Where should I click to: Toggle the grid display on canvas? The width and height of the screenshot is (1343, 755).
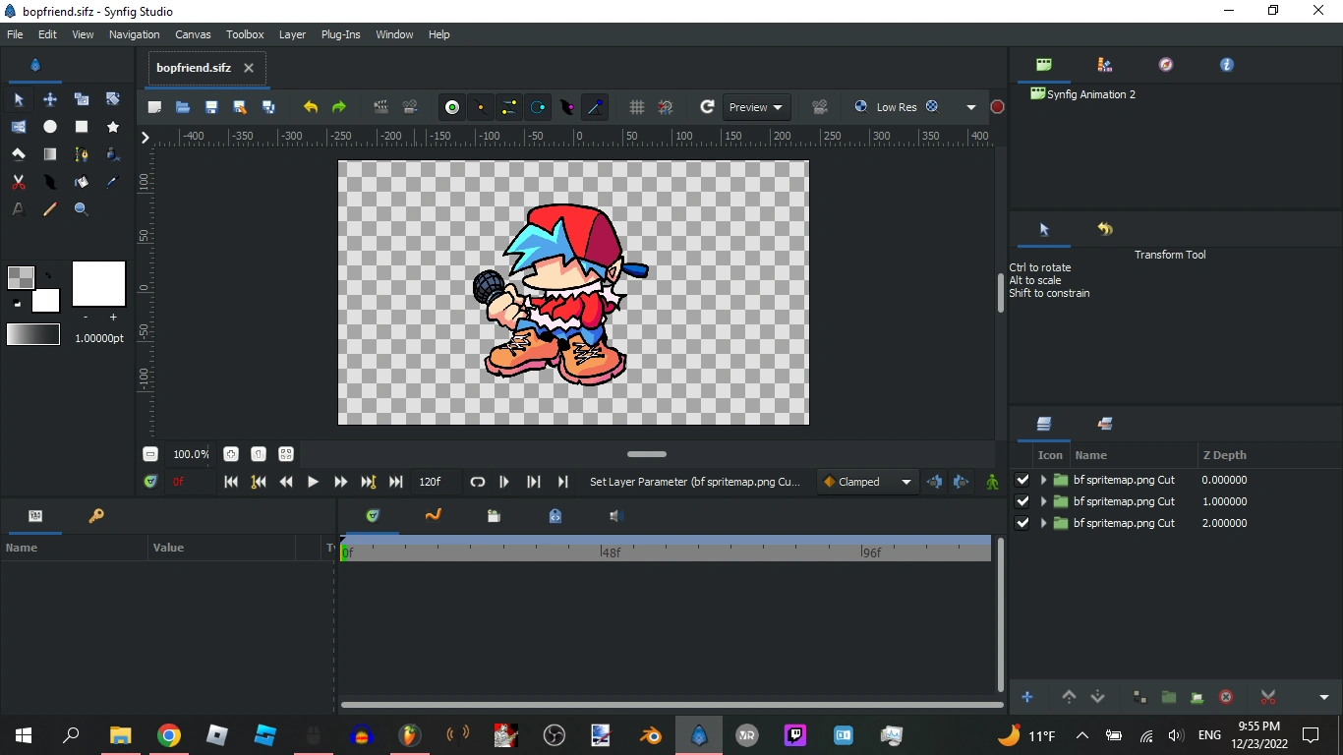pos(637,107)
